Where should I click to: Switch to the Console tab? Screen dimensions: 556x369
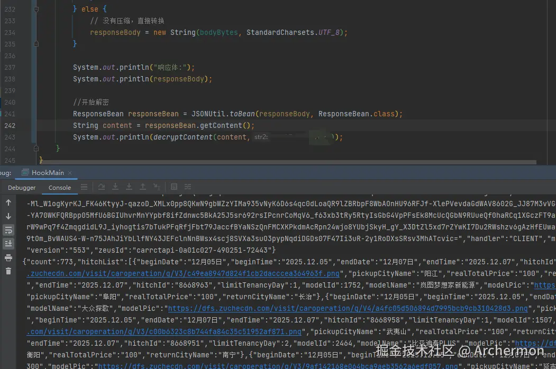[60, 188]
